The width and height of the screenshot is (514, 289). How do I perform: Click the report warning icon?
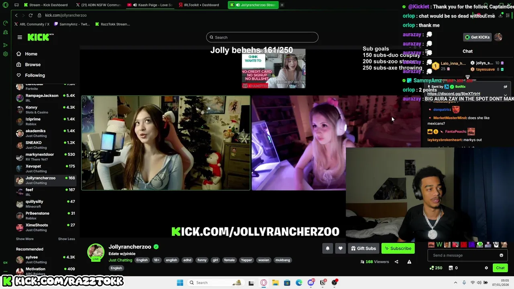click(409, 262)
